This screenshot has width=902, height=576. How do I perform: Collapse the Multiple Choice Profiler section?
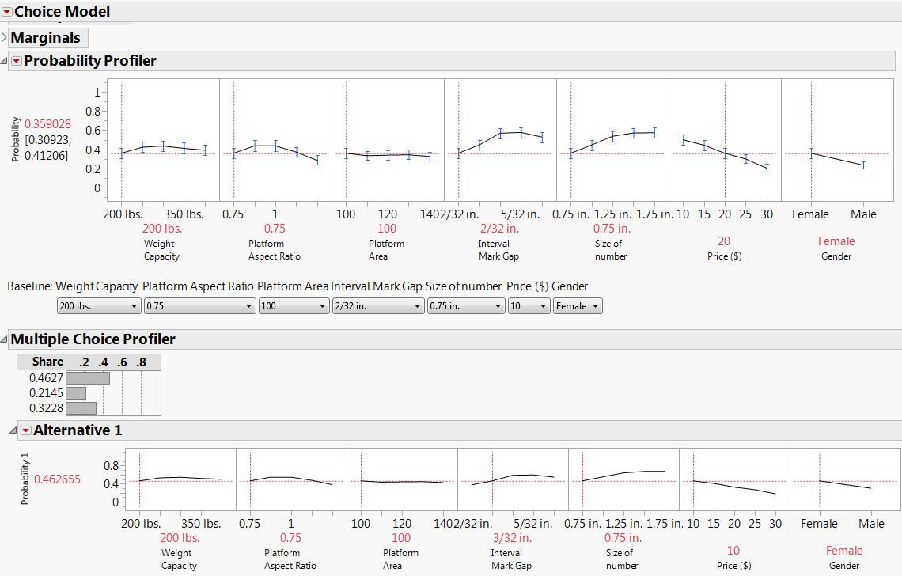tap(4, 339)
